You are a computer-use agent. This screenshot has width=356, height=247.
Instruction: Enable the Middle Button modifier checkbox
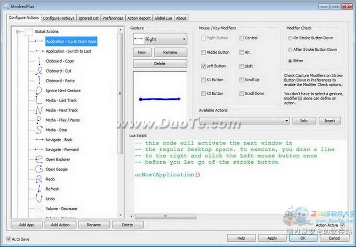[x=204, y=52]
